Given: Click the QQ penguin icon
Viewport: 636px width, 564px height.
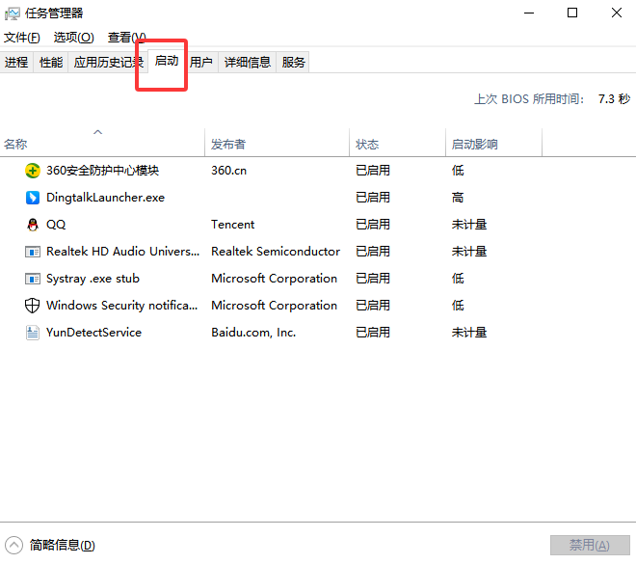Looking at the screenshot, I should point(32,225).
